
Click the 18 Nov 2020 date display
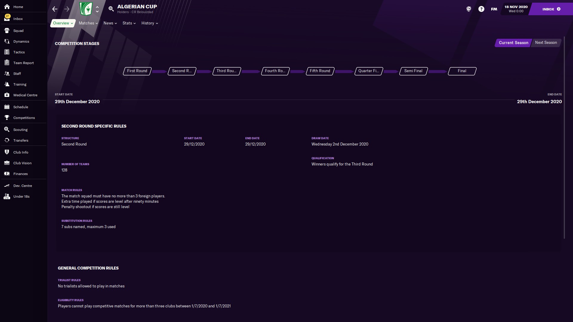tap(516, 9)
